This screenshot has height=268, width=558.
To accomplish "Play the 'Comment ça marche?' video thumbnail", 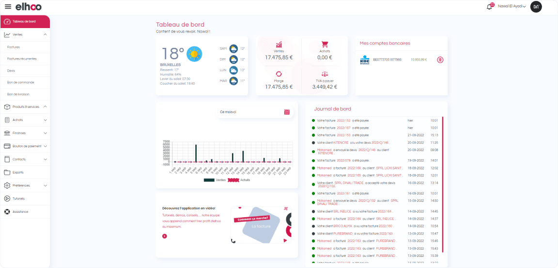I will (262, 225).
